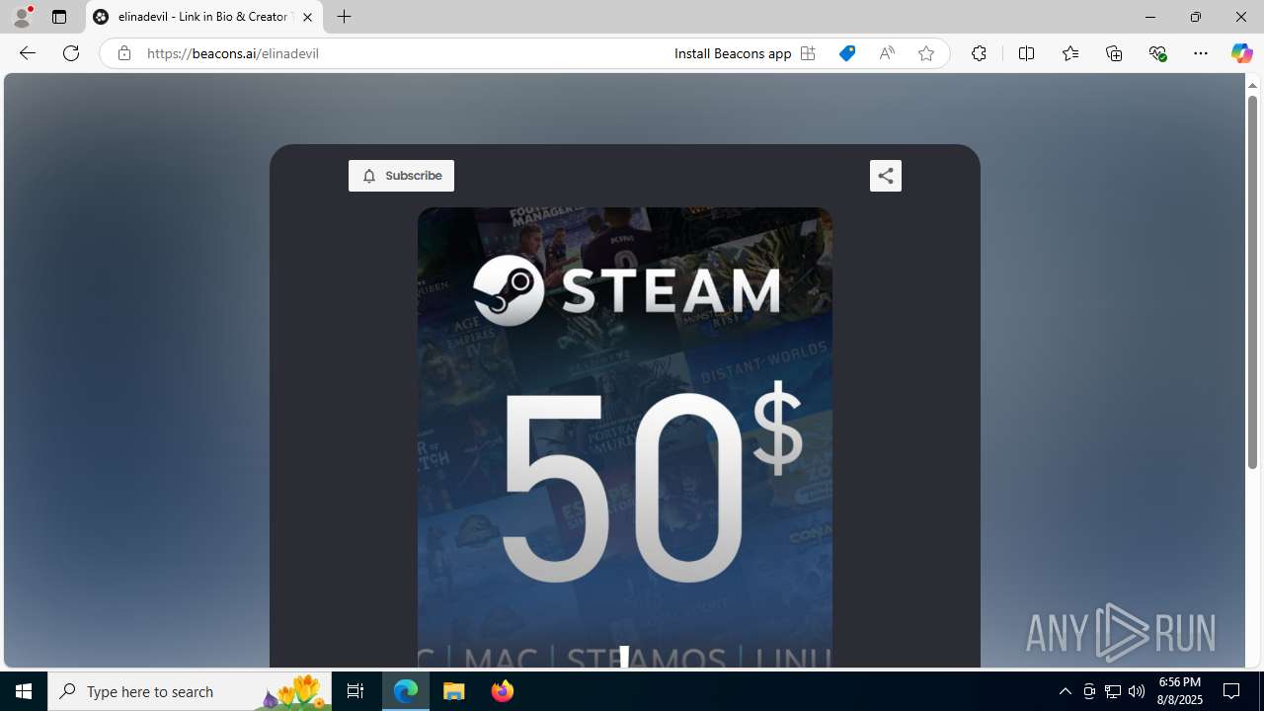Toggle Split screen view

(1026, 53)
